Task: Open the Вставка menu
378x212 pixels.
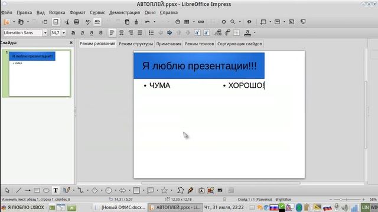Action: [x=57, y=12]
